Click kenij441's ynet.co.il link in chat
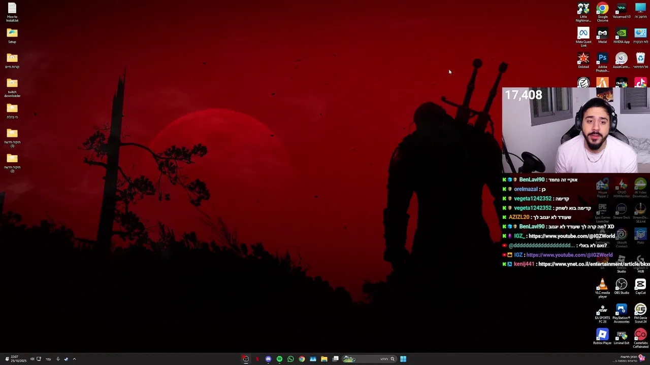Screen dimensions: 650x365 coord(594,264)
